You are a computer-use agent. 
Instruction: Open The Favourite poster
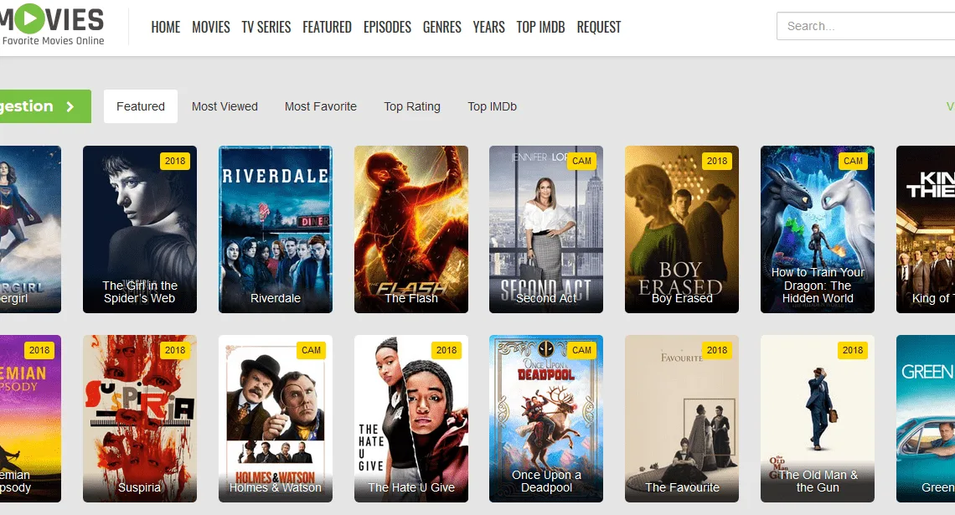click(x=682, y=418)
